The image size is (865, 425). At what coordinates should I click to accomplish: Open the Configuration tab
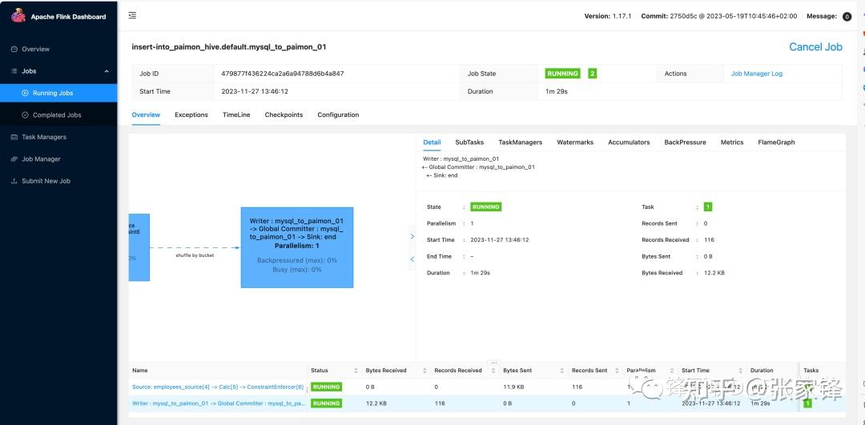pyautogui.click(x=338, y=114)
